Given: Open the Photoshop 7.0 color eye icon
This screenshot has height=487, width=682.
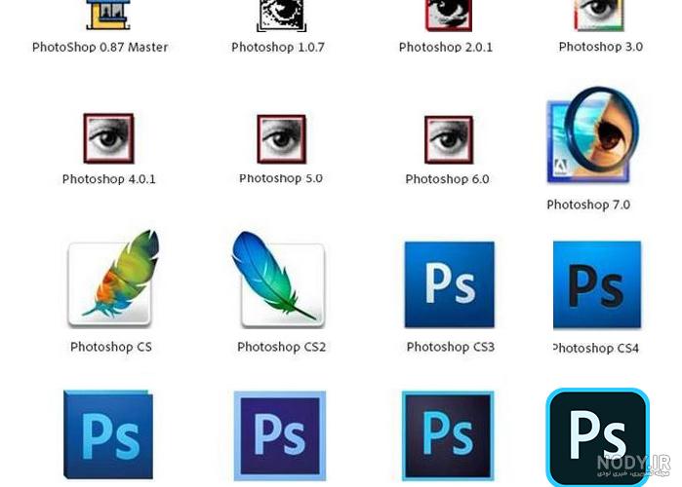Looking at the screenshot, I should (x=592, y=135).
